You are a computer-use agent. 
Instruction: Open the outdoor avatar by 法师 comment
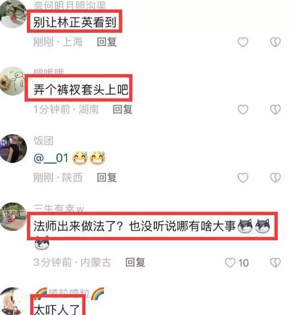13,217
